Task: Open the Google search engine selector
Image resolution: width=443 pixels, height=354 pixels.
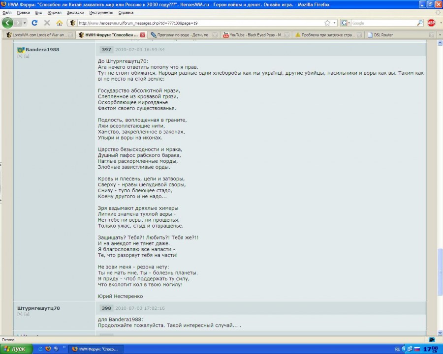Action: 345,23
